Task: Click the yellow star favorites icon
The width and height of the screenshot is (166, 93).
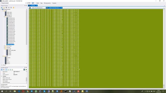Action: (x=13, y=7)
